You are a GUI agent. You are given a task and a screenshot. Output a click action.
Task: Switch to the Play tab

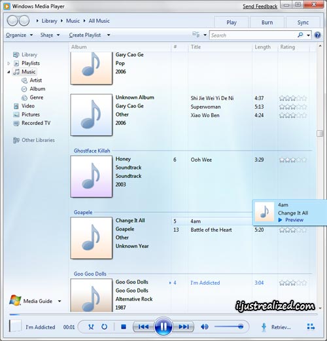click(x=232, y=22)
